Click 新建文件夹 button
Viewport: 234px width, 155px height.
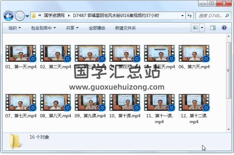pos(125,28)
